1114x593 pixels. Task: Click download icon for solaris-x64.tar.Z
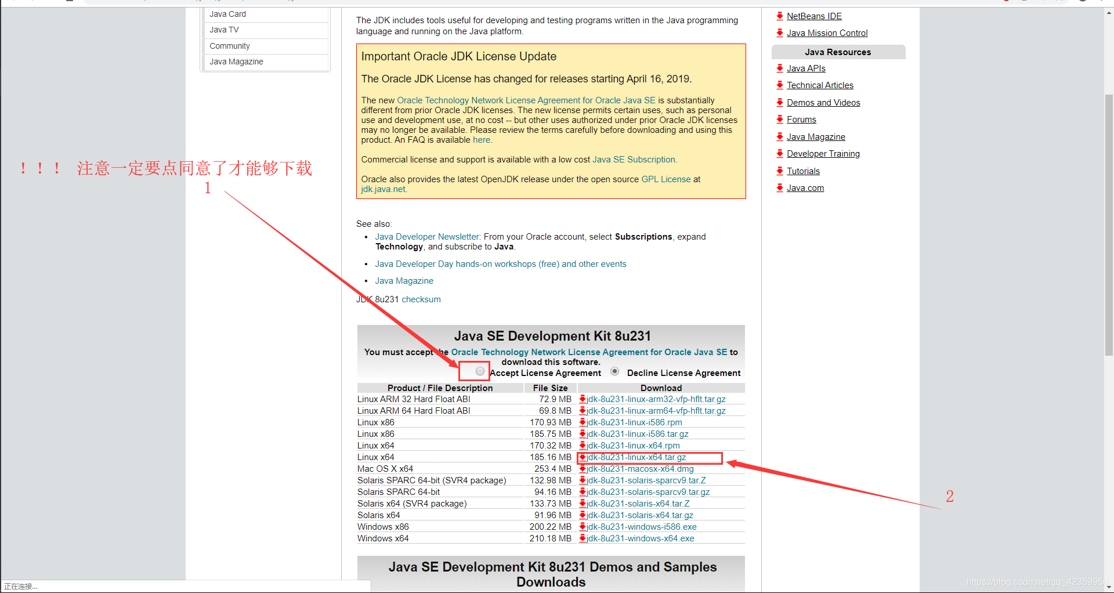pos(583,504)
